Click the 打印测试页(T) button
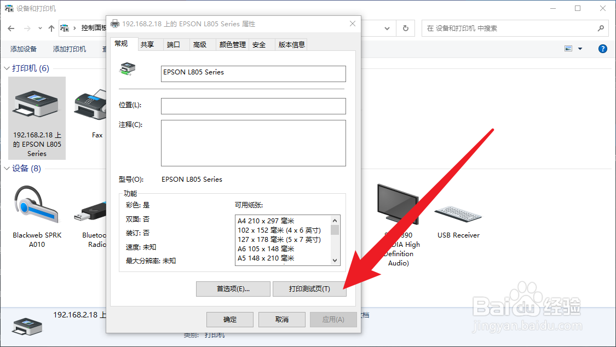The width and height of the screenshot is (616, 347). pos(309,289)
